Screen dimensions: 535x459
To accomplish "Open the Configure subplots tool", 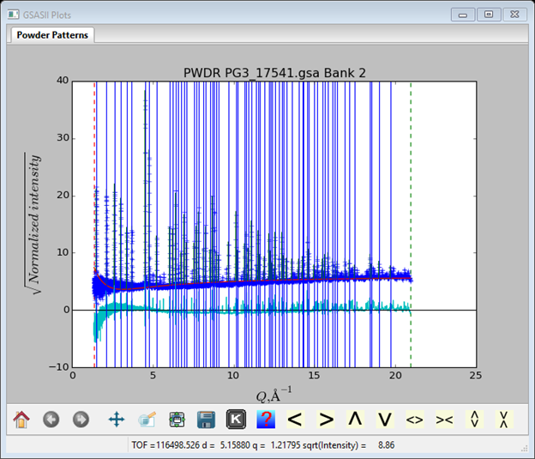I will point(177,420).
